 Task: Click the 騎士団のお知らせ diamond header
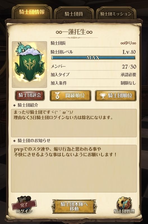32,141
